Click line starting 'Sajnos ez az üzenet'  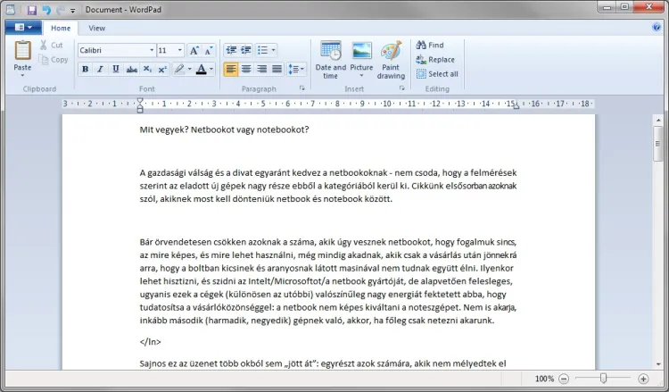[x=323, y=363]
